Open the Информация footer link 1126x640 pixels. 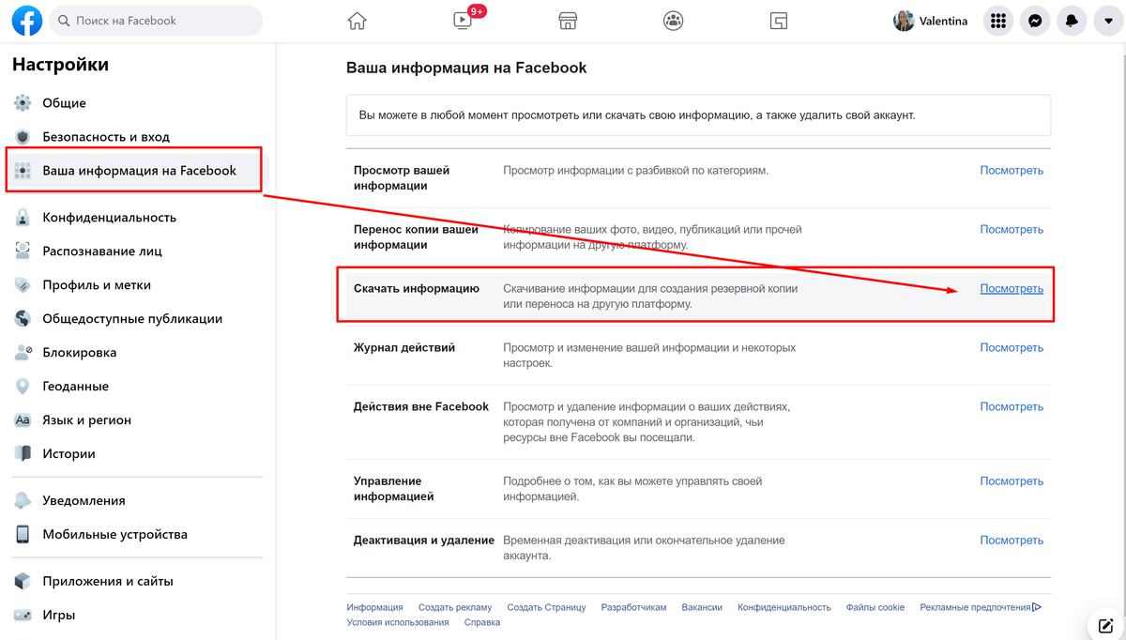(x=374, y=607)
